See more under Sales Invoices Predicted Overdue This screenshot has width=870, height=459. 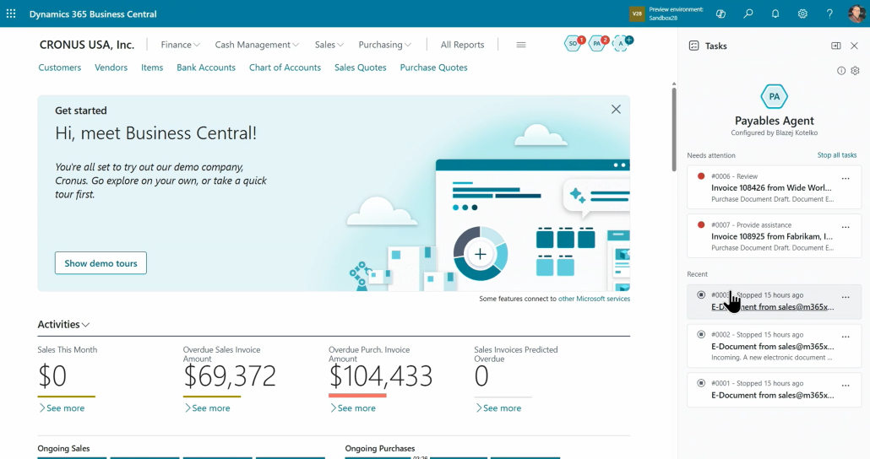coord(498,408)
